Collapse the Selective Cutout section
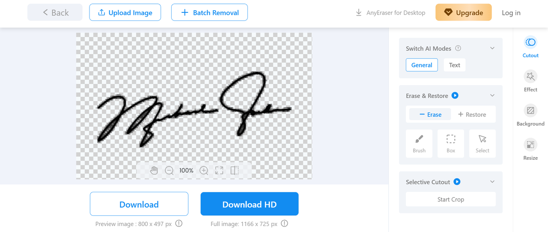 (x=492, y=182)
